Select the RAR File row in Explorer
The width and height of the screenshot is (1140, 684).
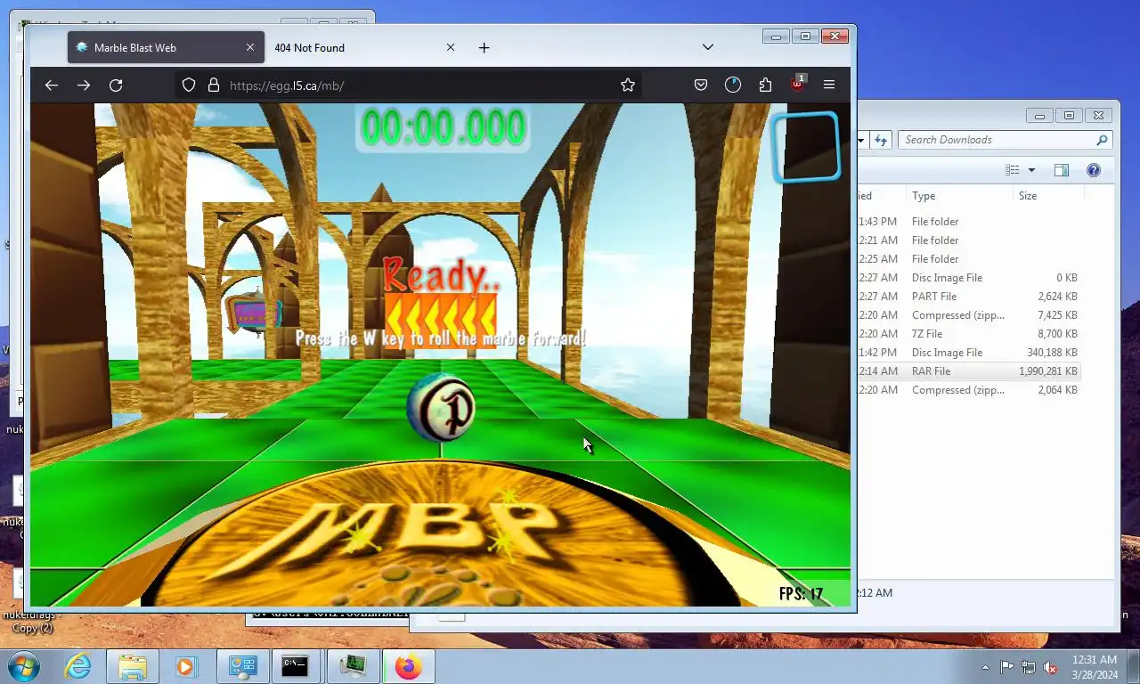[969, 371]
